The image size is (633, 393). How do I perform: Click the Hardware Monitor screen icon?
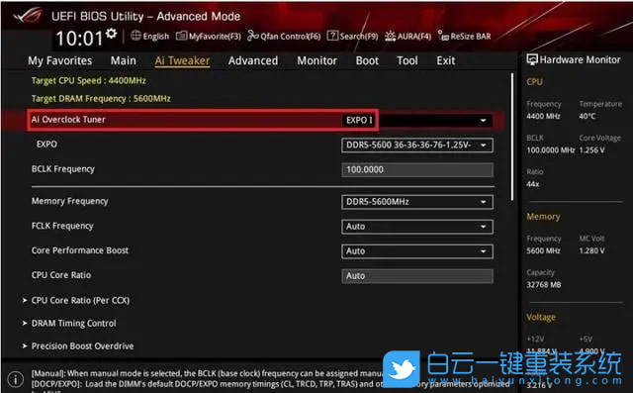coord(532,59)
